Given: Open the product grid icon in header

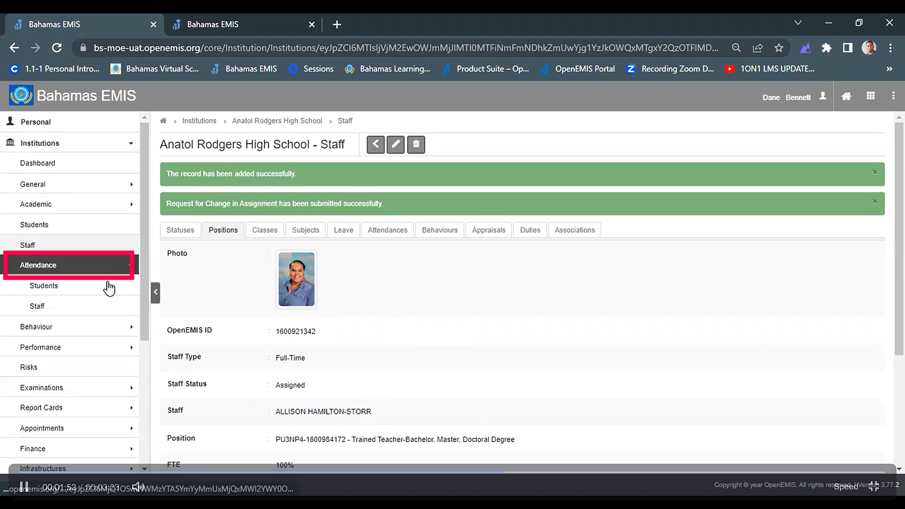Looking at the screenshot, I should click(871, 96).
